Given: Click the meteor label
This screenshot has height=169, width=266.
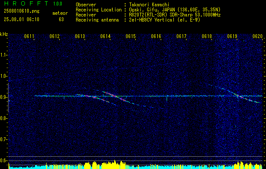Looking at the screenshot, I should coord(60,13).
